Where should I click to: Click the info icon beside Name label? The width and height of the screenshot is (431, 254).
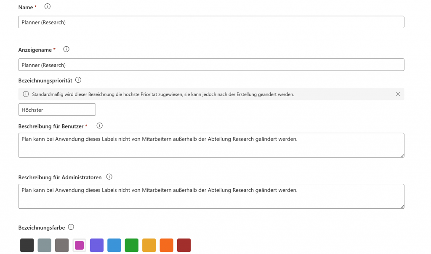47,7
